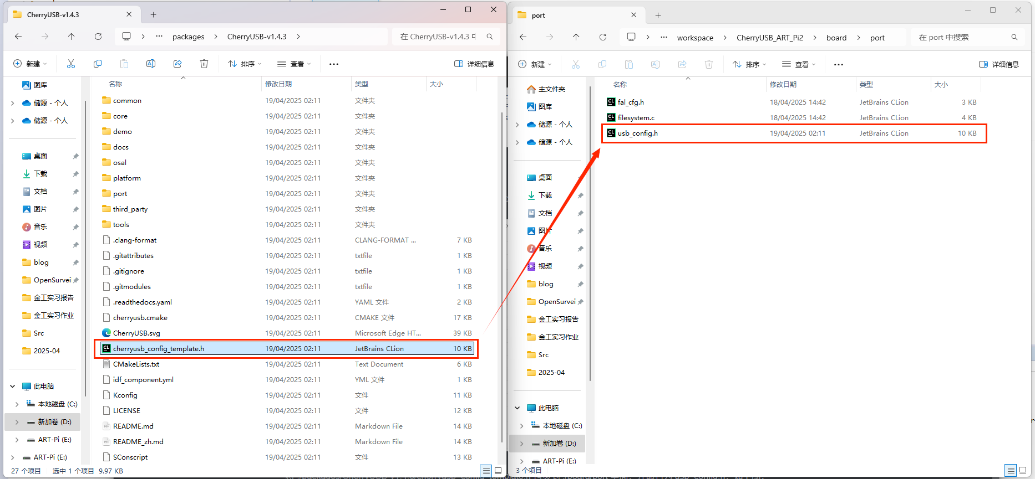Open 排序 dropdown in CherryUSB-v1.4.3 window
The image size is (1035, 479).
pyautogui.click(x=245, y=64)
